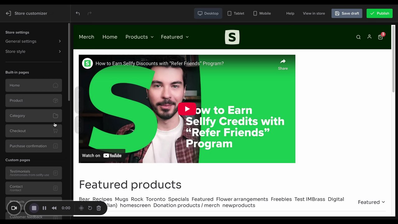The width and height of the screenshot is (398, 224).
Task: Click the Sellfy S store logo
Action: 232,37
